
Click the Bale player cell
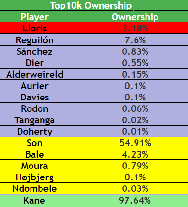(x=35, y=154)
